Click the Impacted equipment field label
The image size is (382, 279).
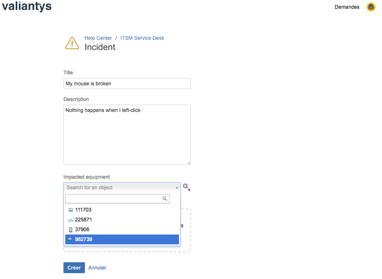tap(86, 177)
